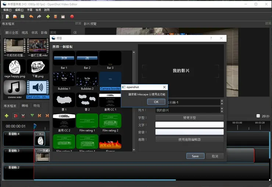Viewport: 272px width, 187px height.
Task: Click the red export video button
Action: [72, 17]
